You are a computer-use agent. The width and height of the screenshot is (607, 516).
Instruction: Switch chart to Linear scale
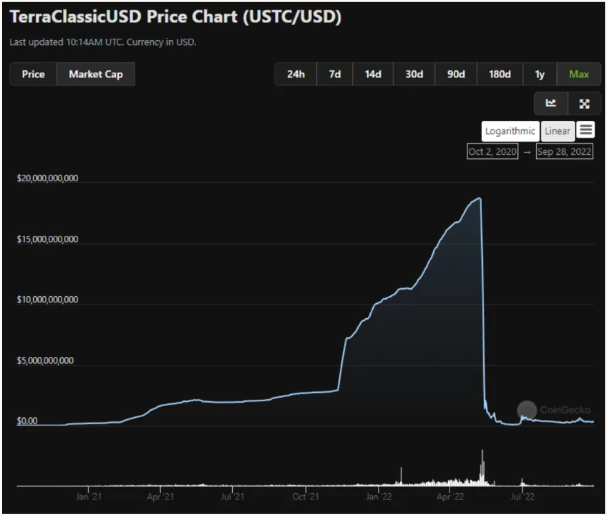(558, 131)
